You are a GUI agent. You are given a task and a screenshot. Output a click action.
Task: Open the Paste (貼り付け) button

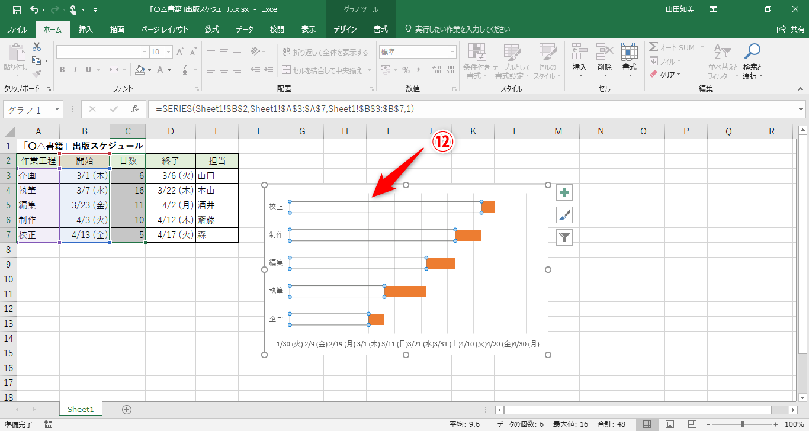point(16,61)
